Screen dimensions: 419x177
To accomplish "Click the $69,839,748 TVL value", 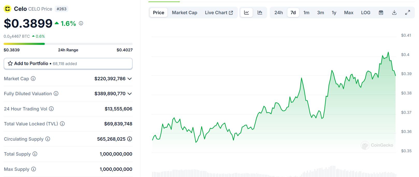I will (x=118, y=124).
